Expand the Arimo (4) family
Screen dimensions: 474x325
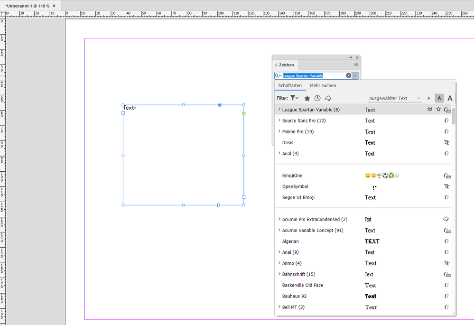279,263
